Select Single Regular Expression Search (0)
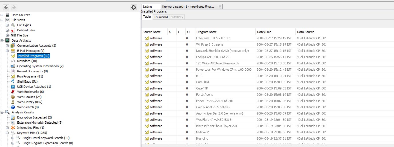Image resolution: width=394 pixels, height=147 pixels. 48,143
